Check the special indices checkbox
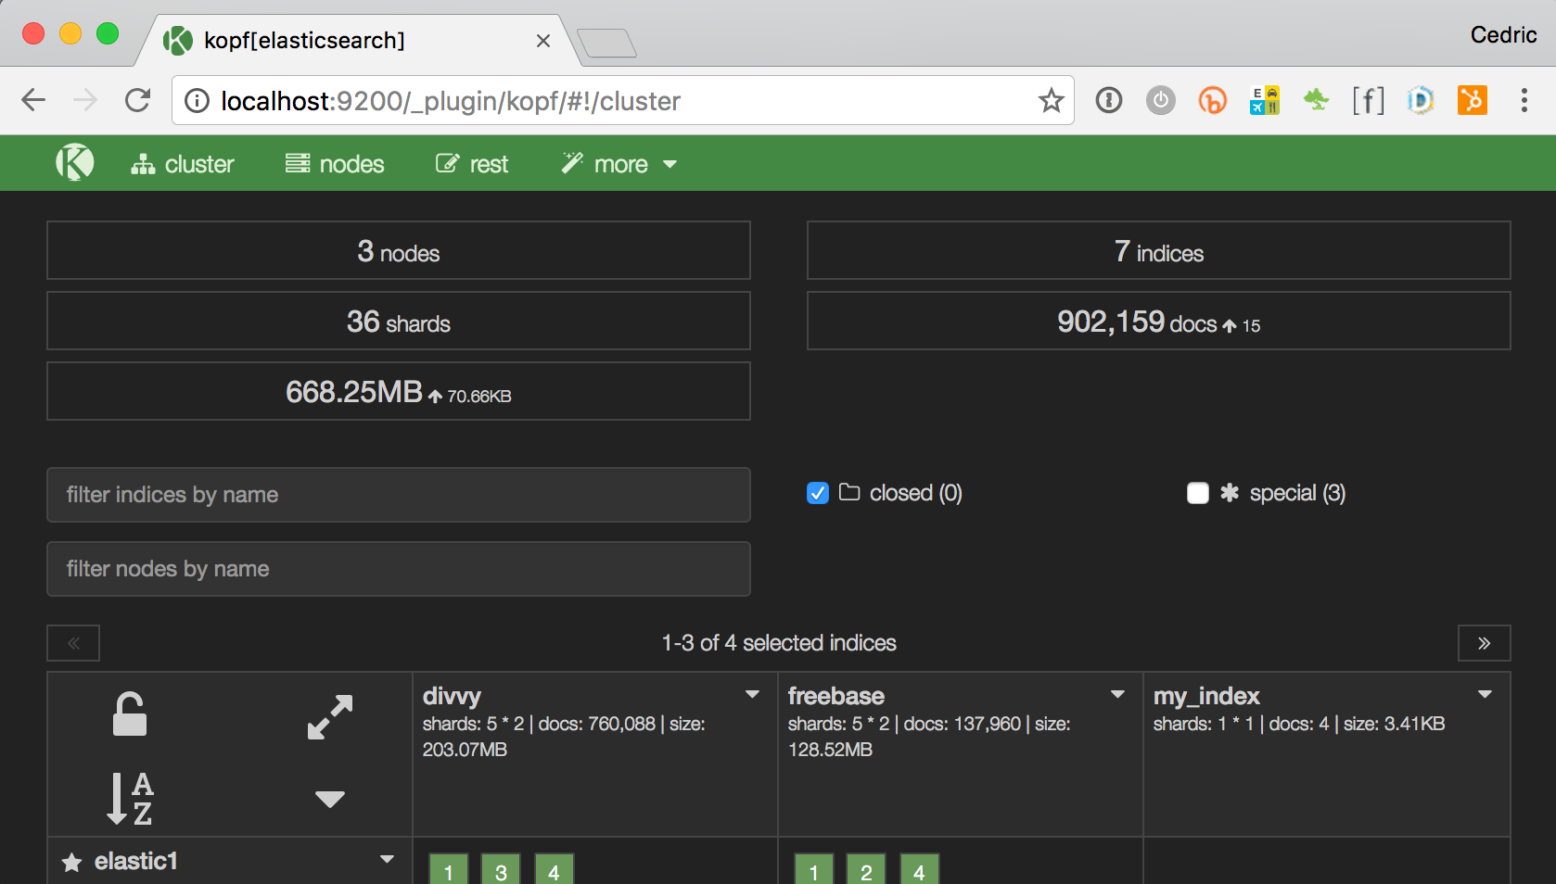 tap(1198, 493)
